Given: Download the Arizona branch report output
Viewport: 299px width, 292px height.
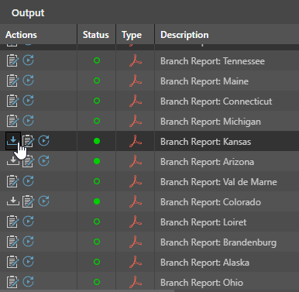Looking at the screenshot, I should pyautogui.click(x=12, y=161).
